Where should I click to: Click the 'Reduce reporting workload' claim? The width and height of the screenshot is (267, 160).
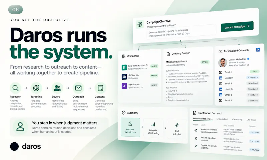(x=208, y=139)
